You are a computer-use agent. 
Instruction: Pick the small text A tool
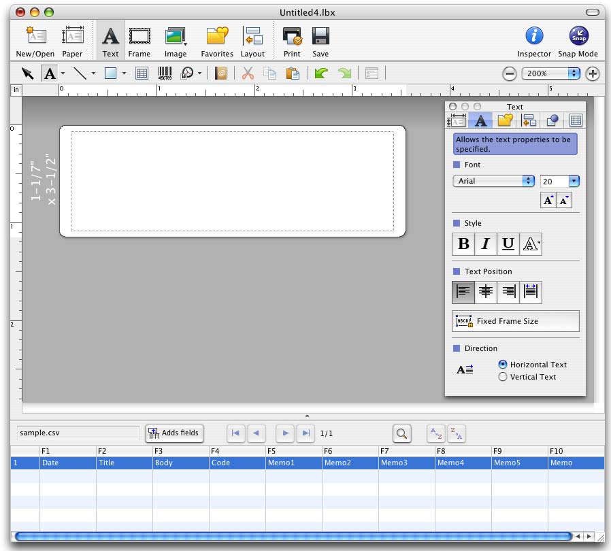50,73
